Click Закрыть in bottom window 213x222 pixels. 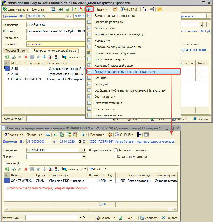[x=170, y=218]
